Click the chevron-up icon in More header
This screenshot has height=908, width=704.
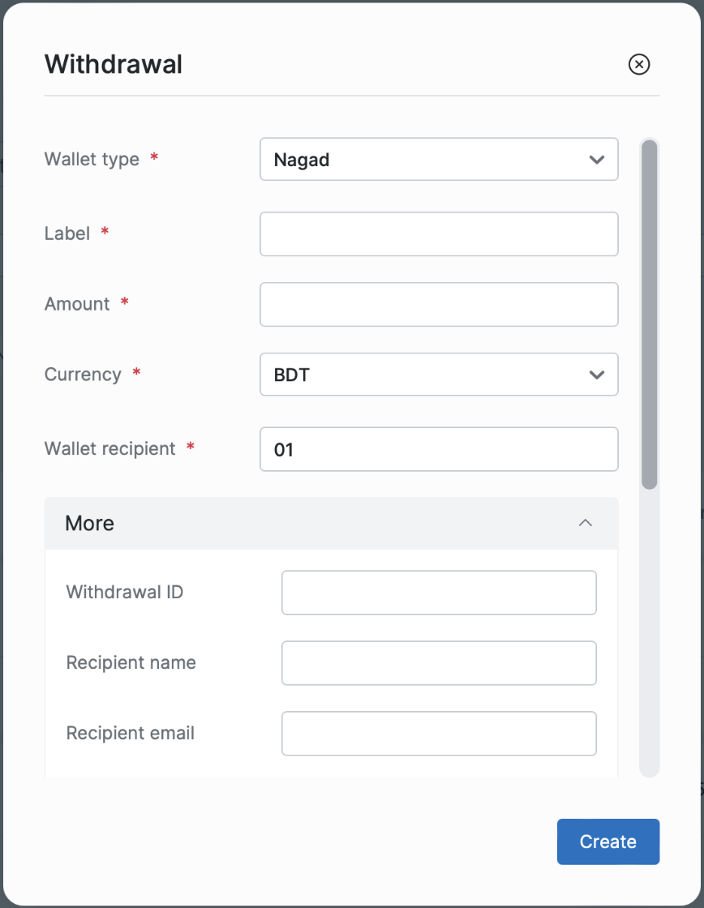pos(585,523)
